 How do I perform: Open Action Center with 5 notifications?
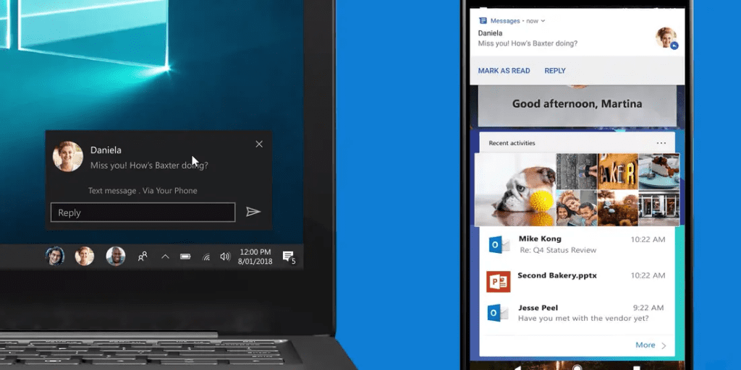click(288, 257)
